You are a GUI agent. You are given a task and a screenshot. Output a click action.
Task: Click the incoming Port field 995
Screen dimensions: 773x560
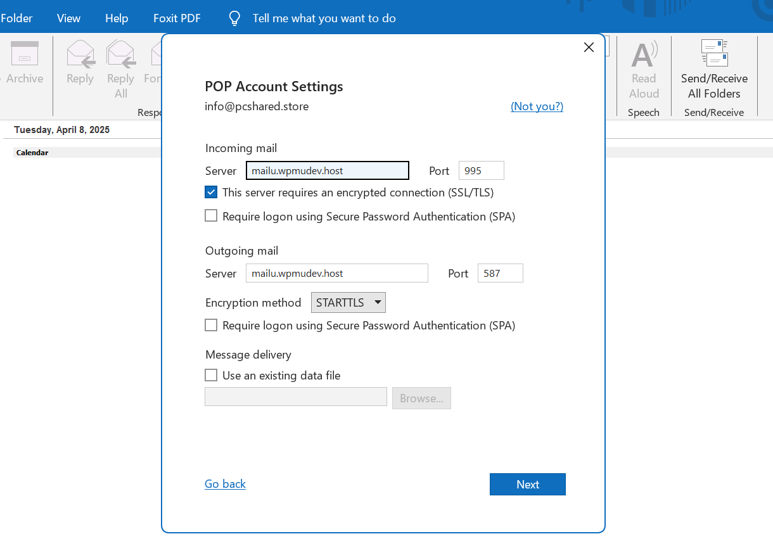click(x=482, y=170)
